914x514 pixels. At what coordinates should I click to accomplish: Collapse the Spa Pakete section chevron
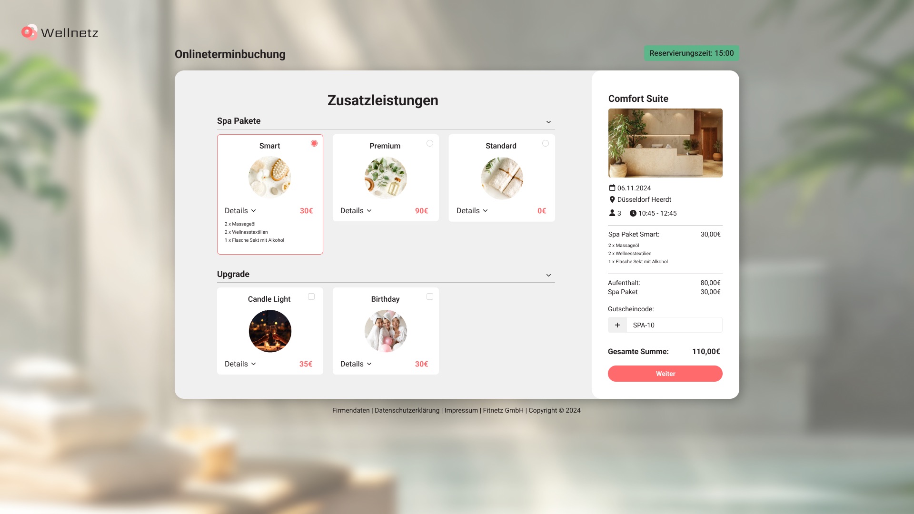(x=548, y=122)
